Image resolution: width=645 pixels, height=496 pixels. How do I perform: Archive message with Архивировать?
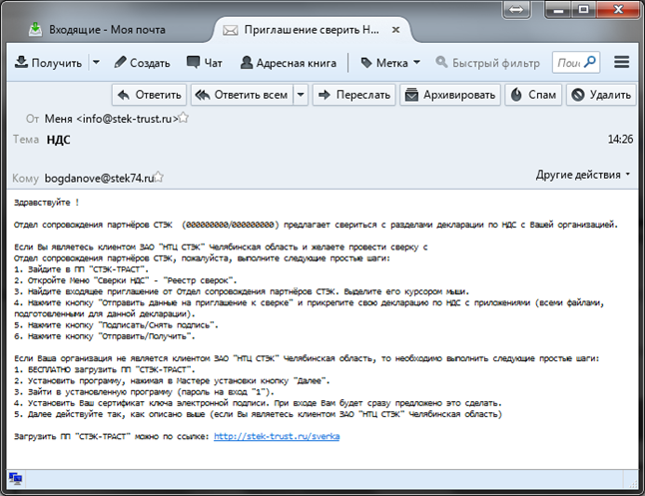450,95
